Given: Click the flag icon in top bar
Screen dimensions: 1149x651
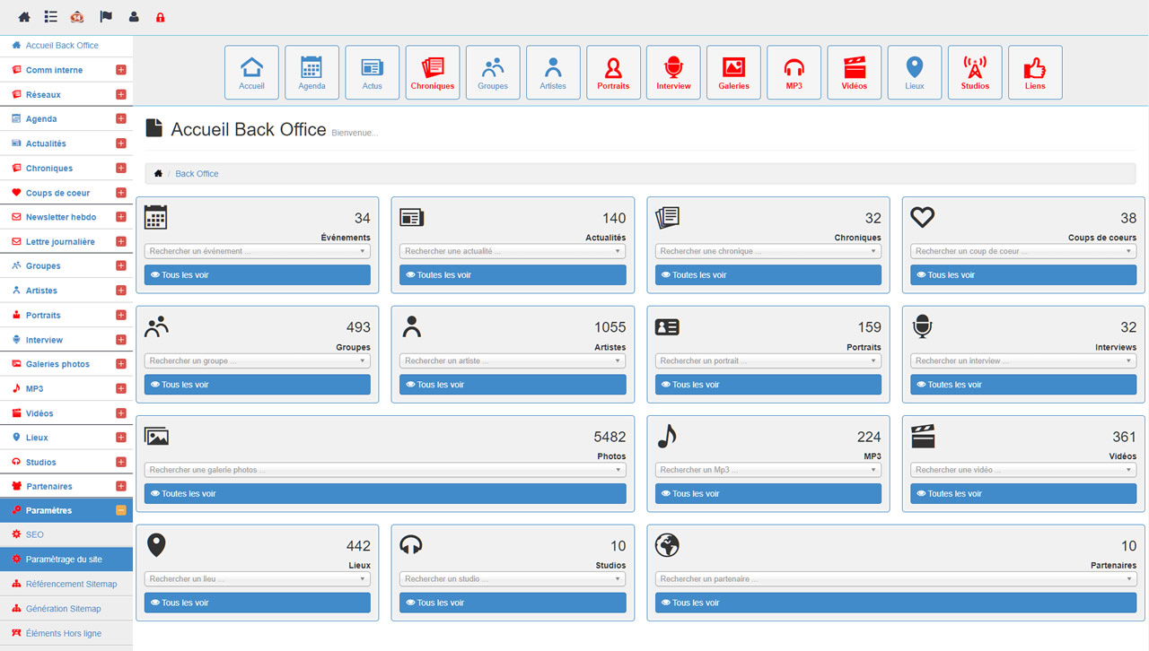Looking at the screenshot, I should click(106, 17).
